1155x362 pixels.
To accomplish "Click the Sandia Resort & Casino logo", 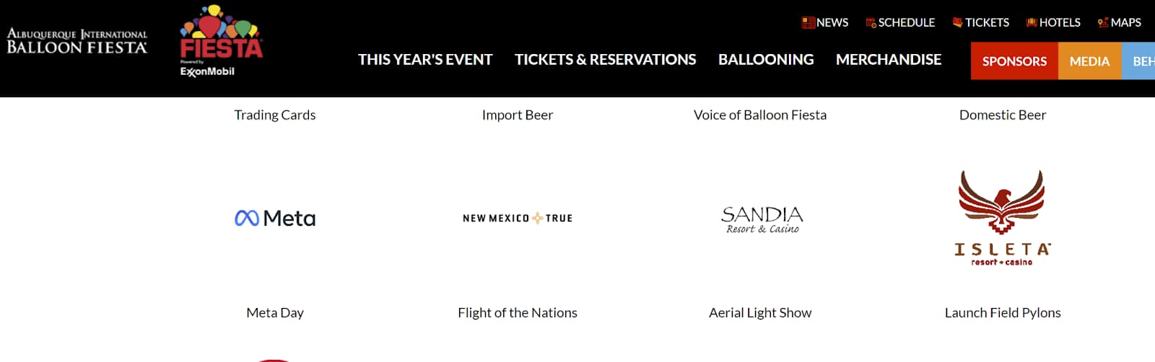I will click(x=762, y=220).
